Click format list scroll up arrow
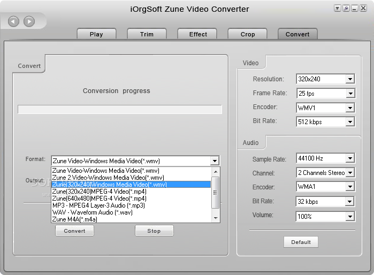The height and width of the screenshot is (275, 374). pyautogui.click(x=216, y=172)
